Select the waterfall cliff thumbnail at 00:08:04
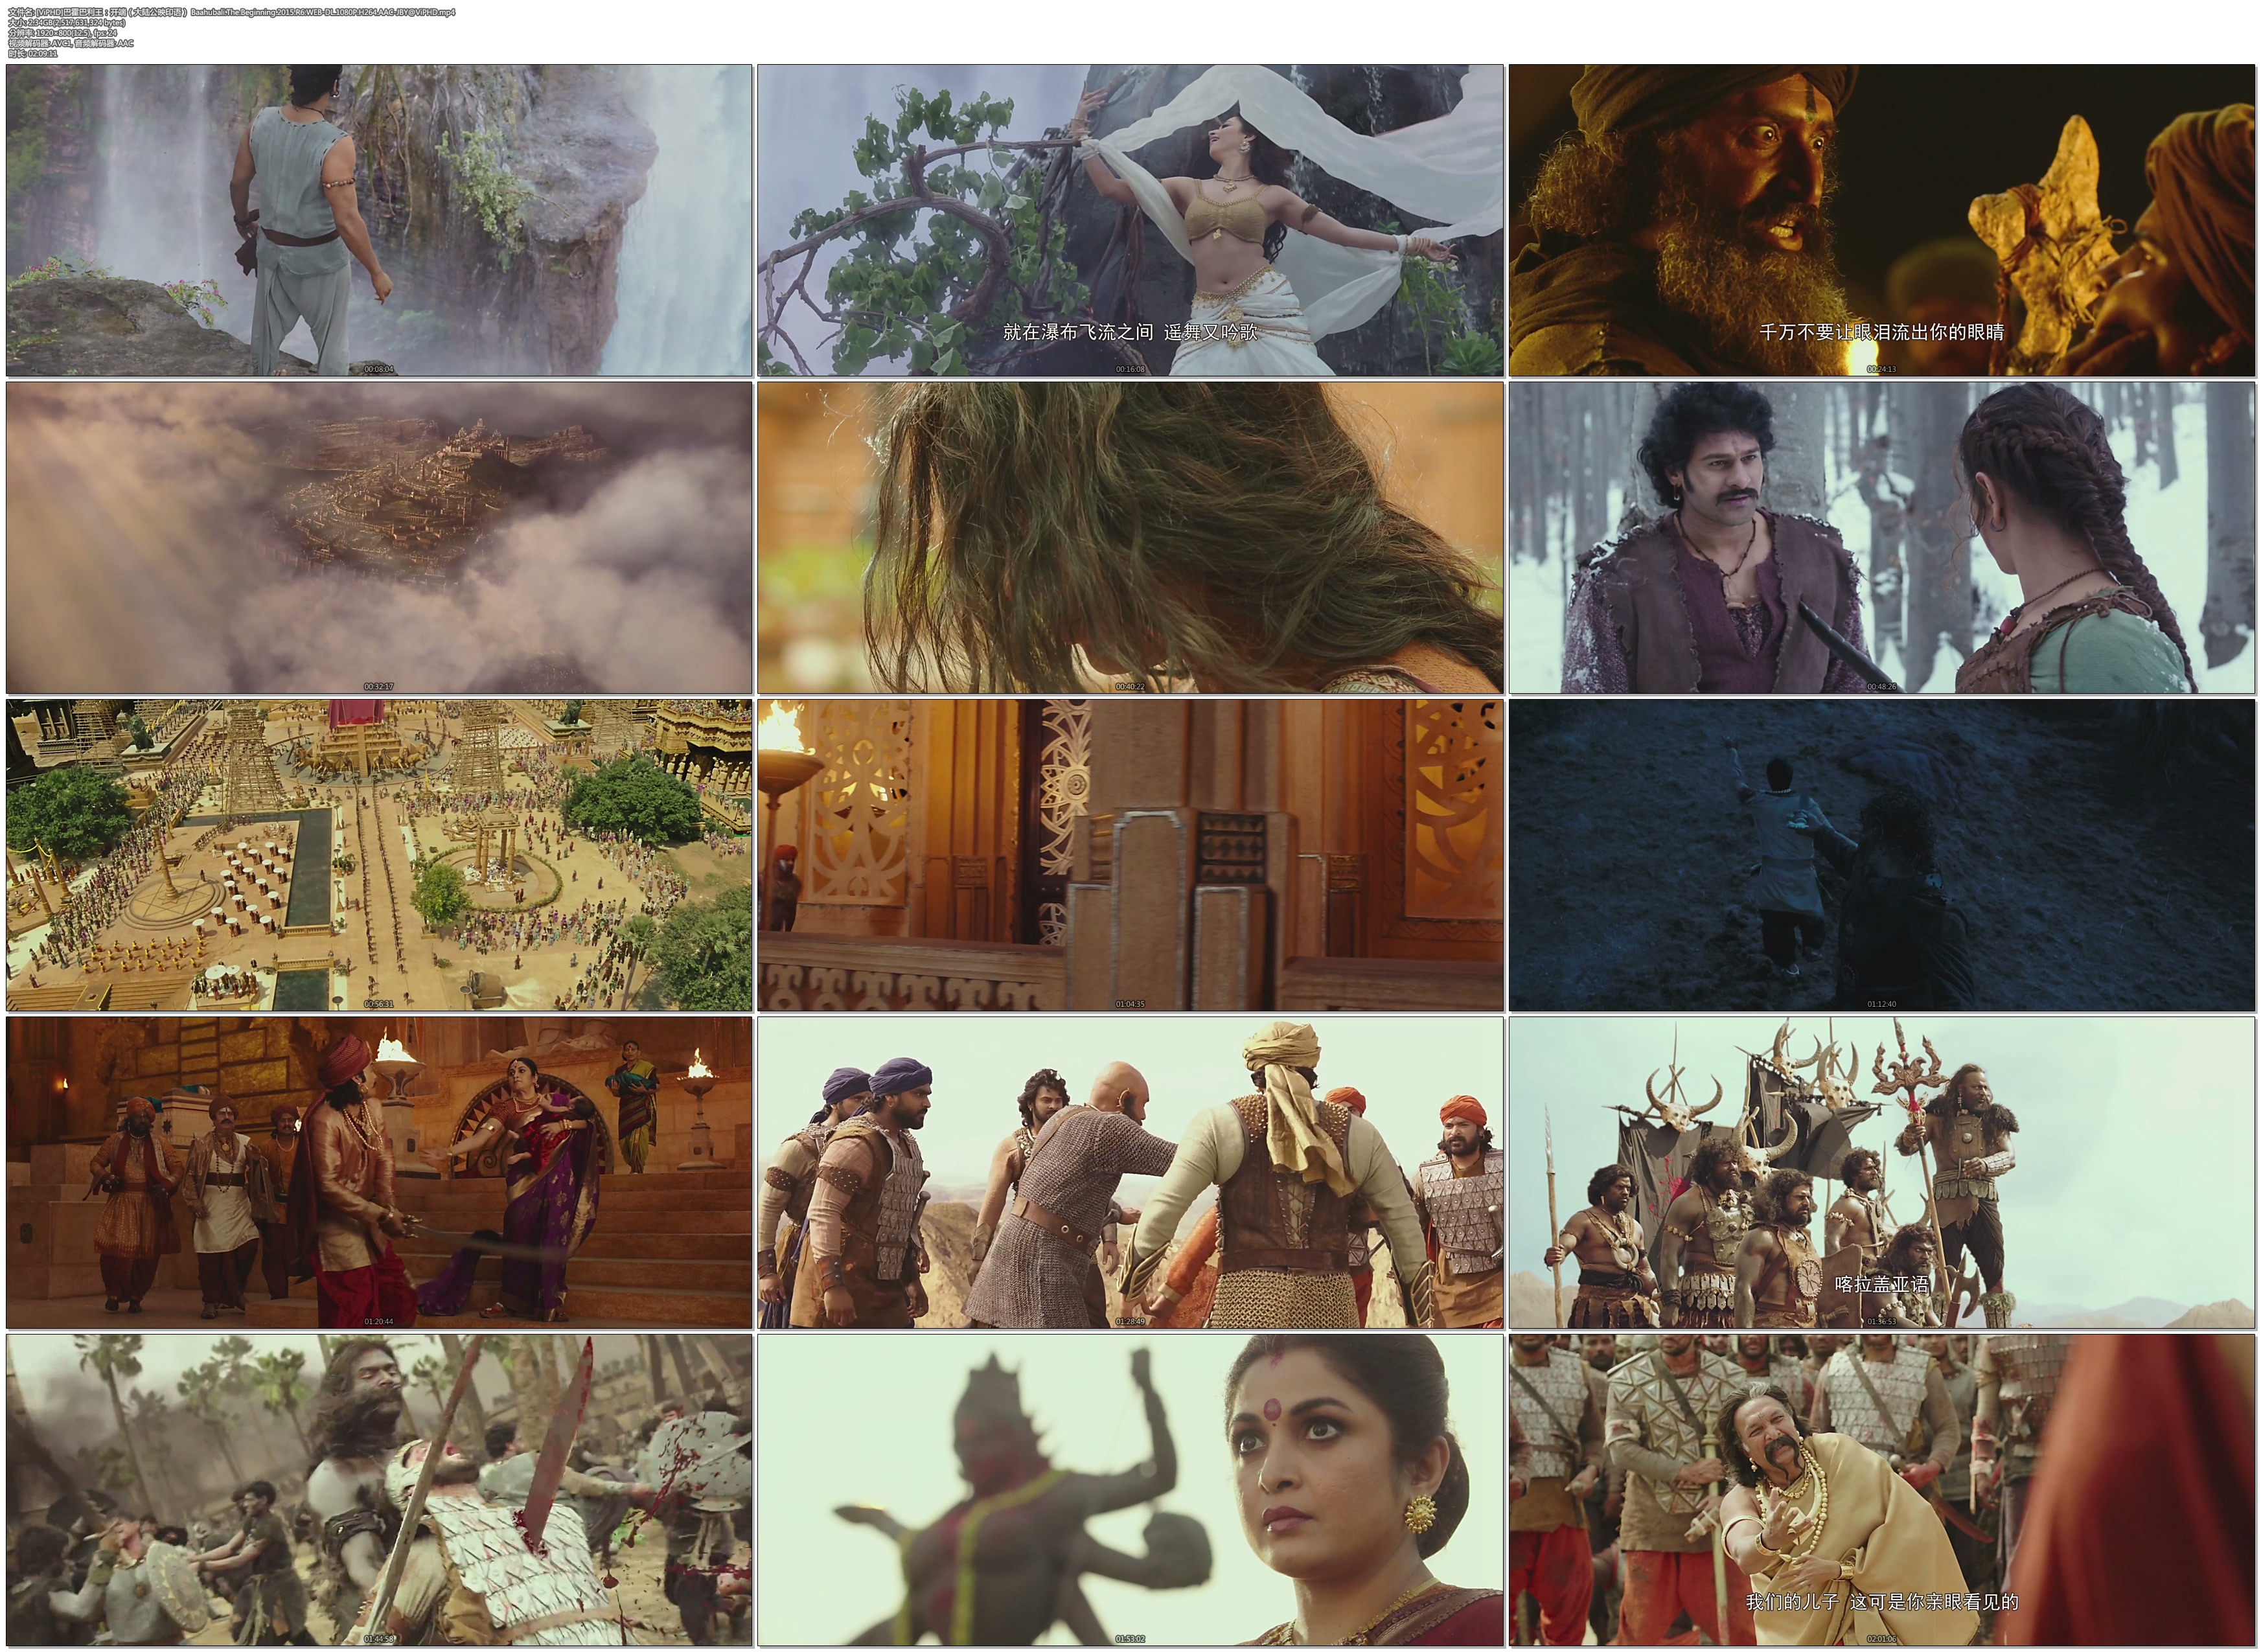Viewport: 2261px width, 1652px height. click(x=379, y=220)
